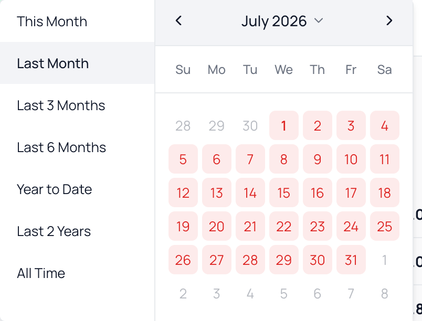Select the Last 2 Years preset
The image size is (422, 321).
(x=77, y=231)
